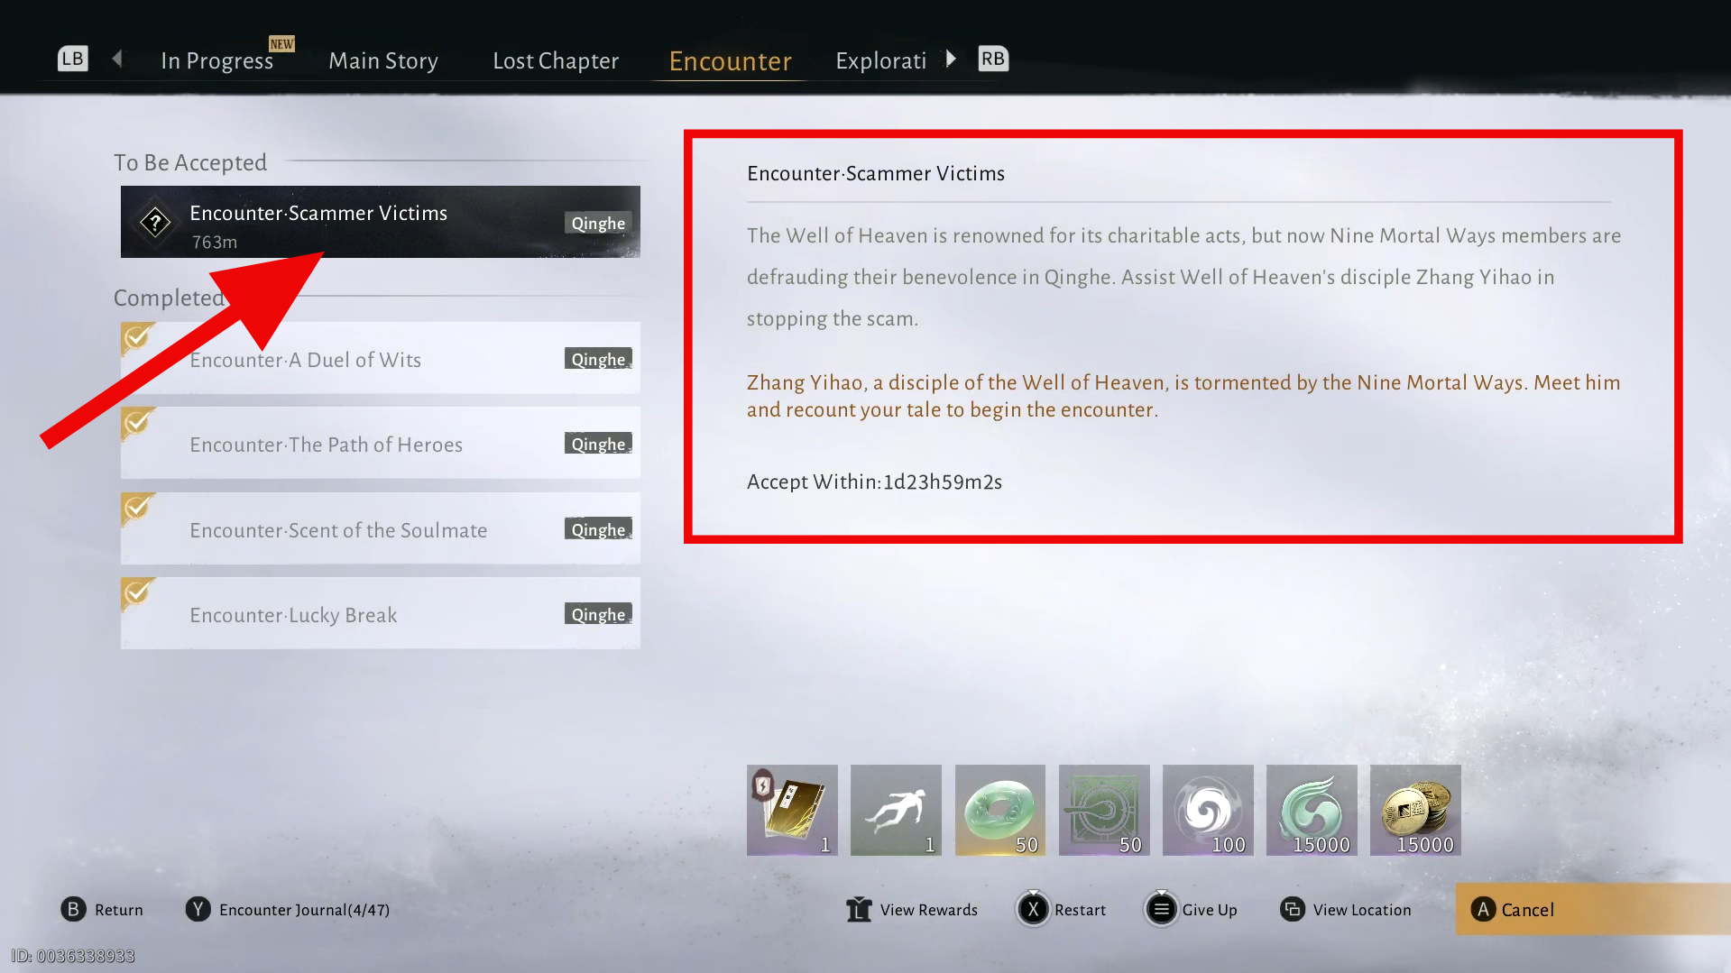Click the left arrow next to LB
The height and width of the screenshot is (973, 1731).
point(117,59)
